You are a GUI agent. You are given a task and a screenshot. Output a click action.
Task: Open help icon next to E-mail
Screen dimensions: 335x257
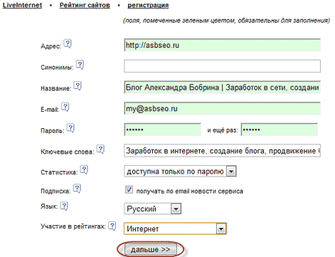point(65,107)
